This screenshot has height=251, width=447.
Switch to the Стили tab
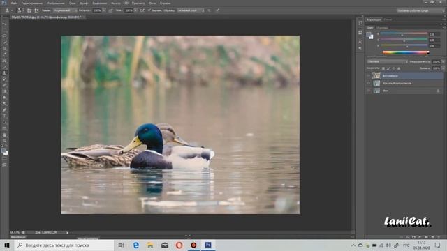coord(388,20)
